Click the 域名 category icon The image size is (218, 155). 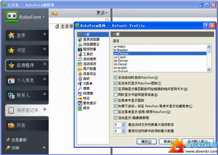pos(80,99)
